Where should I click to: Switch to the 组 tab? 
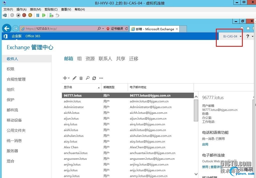(x=79, y=59)
